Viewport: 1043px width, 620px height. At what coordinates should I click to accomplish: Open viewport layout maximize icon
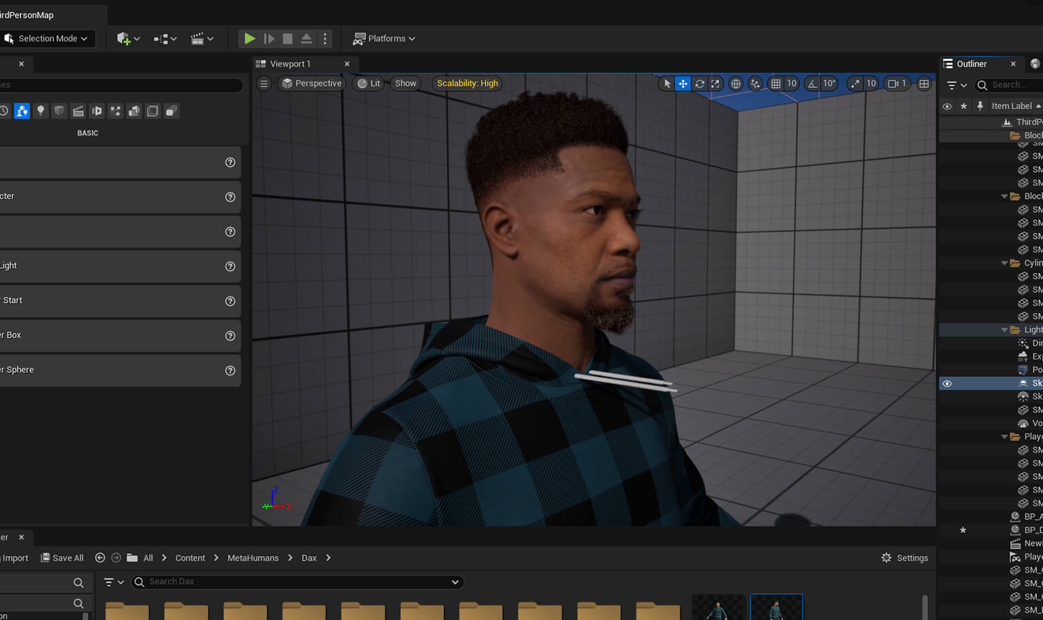[x=924, y=84]
